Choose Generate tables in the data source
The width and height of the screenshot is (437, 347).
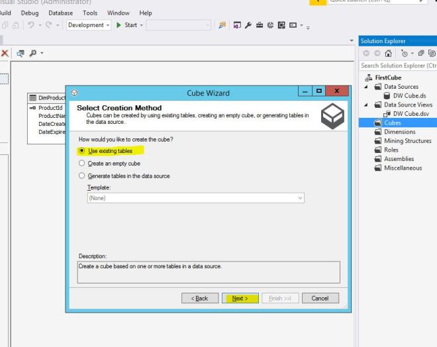(82, 176)
